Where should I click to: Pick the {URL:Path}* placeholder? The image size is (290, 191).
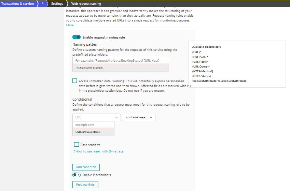[x=200, y=57]
